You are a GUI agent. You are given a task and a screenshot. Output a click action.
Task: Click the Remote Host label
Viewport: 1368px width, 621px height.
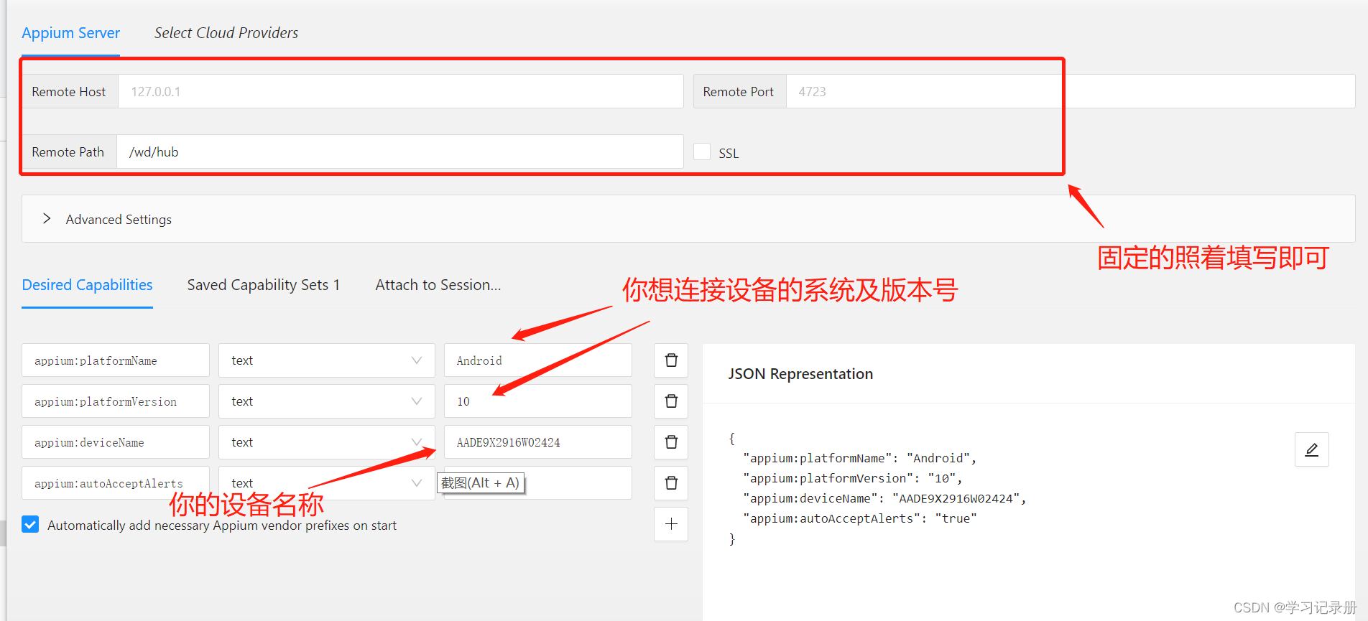69,92
